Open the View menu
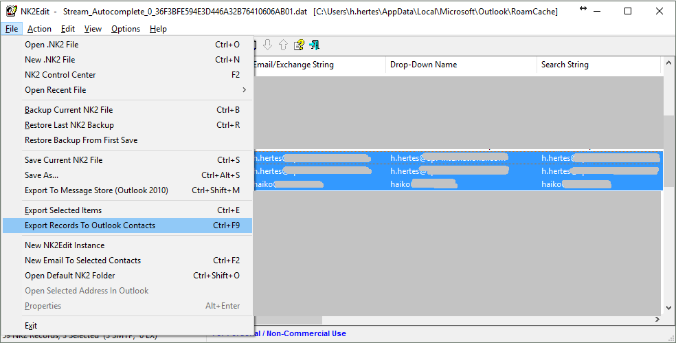The height and width of the screenshot is (343, 676). (93, 29)
